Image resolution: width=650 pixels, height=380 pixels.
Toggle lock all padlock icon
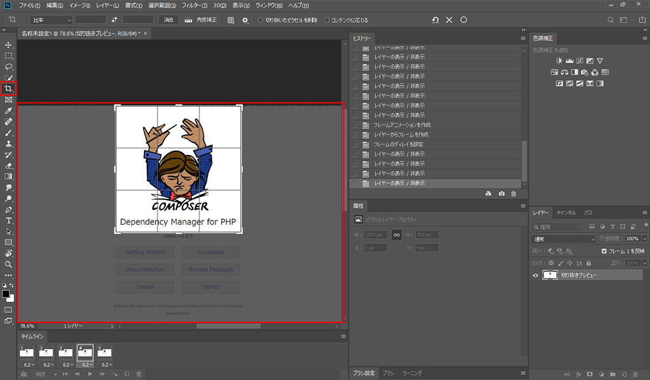tap(588, 263)
